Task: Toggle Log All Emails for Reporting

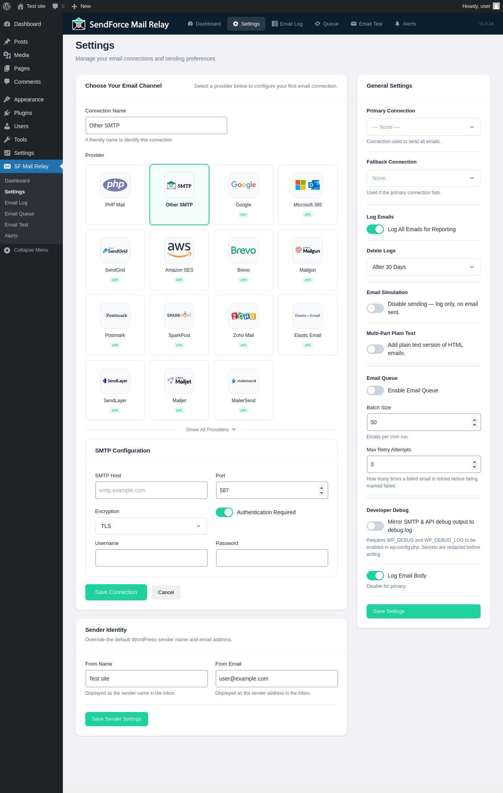Action: (x=375, y=229)
